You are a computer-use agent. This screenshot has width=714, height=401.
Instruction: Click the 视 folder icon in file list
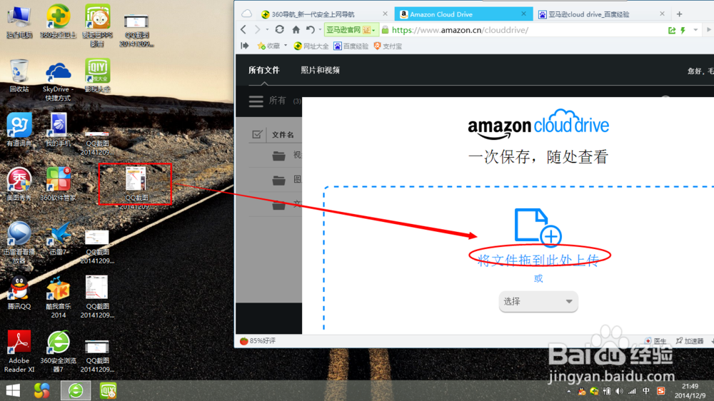coord(278,156)
